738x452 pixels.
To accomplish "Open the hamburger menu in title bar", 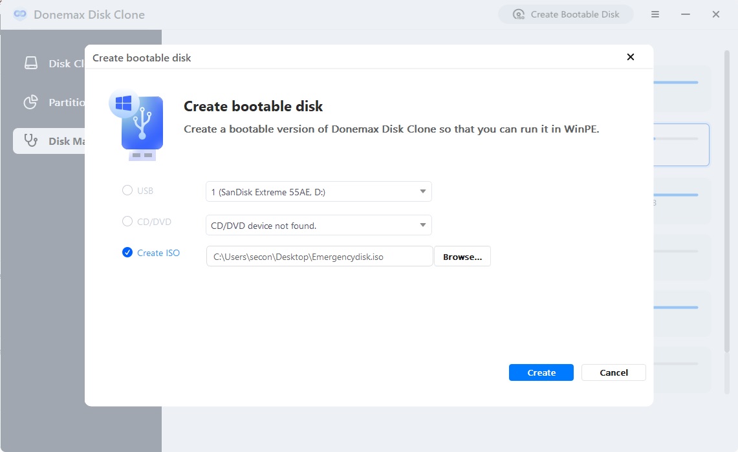I will (655, 14).
